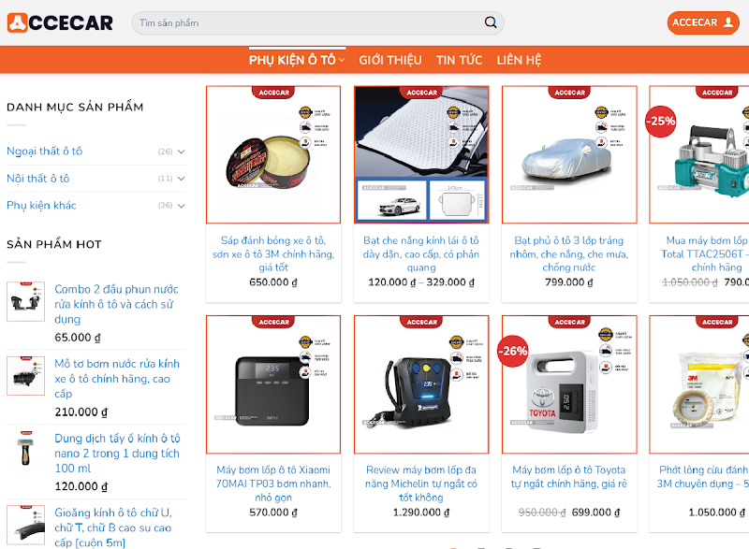Expand the Ngoại thất ô tô category
The image size is (749, 549).
tap(181, 152)
